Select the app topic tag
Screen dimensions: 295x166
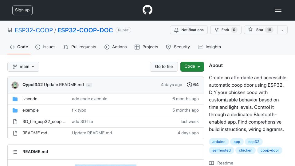237,142
